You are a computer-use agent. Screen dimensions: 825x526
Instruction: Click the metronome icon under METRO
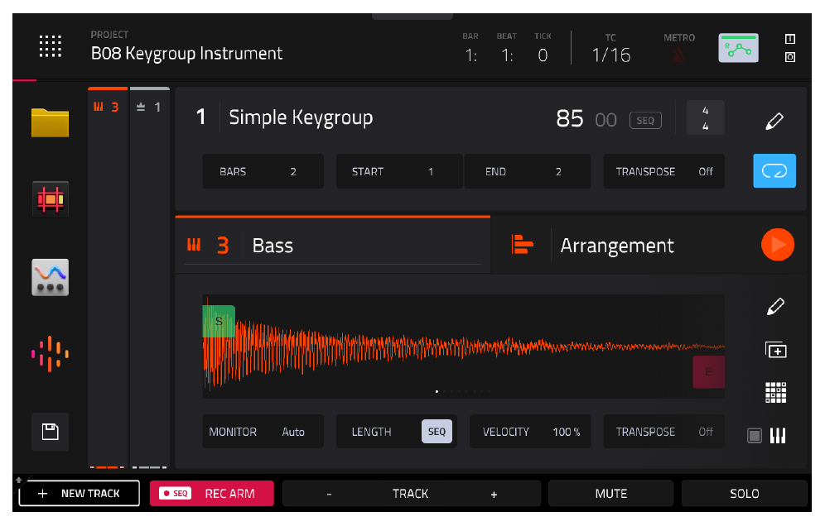point(678,55)
